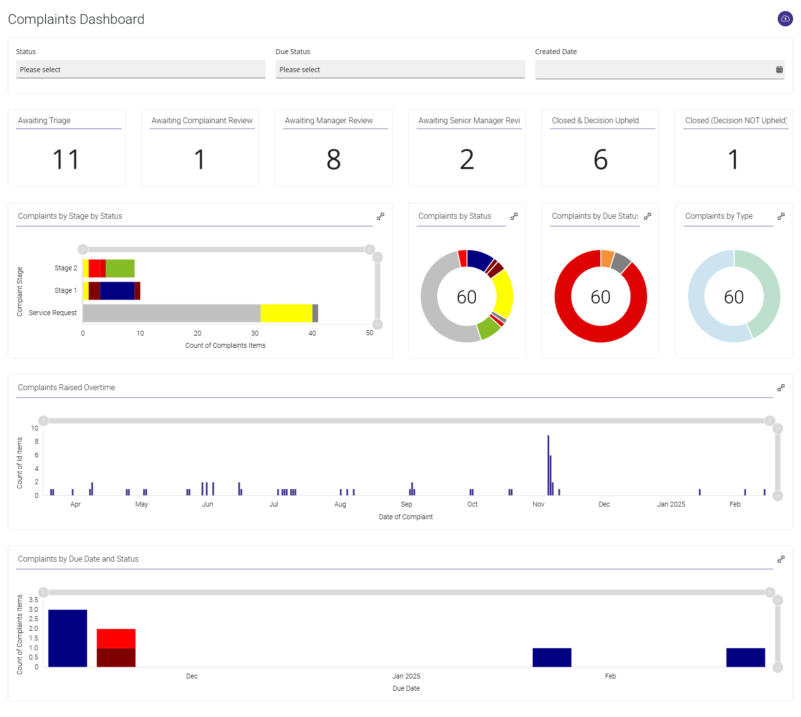The width and height of the screenshot is (801, 717).
Task: Expand the Complaints by Stage by Status chart
Action: point(381,216)
